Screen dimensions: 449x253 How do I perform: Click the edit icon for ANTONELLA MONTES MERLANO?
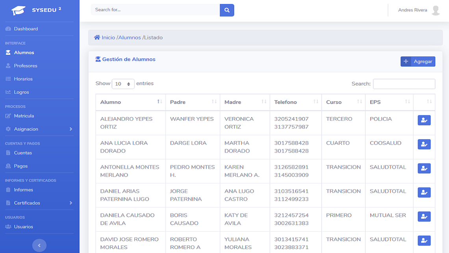pos(424,168)
